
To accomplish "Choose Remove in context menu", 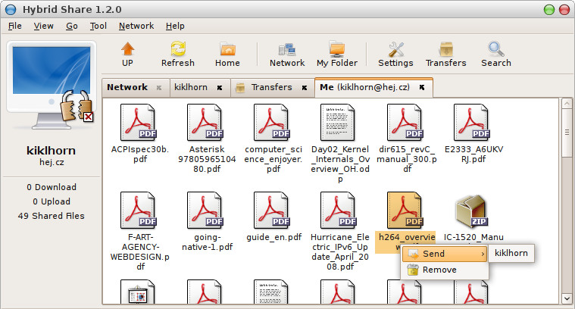I will click(x=445, y=270).
